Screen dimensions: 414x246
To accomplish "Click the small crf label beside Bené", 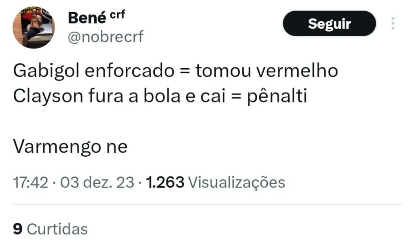I will (x=118, y=14).
